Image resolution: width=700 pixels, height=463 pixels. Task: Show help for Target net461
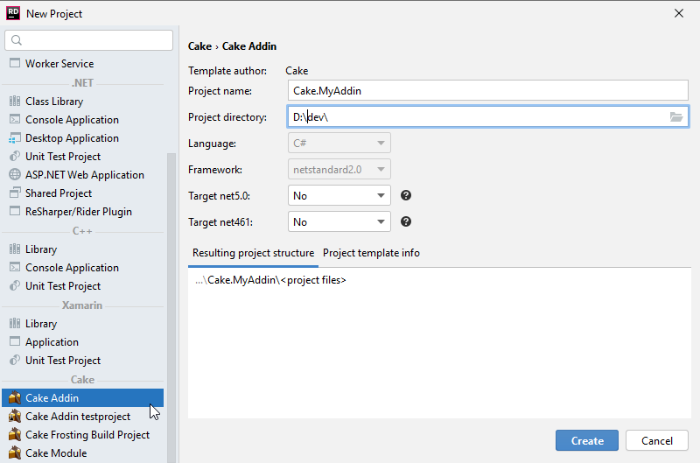coord(406,221)
